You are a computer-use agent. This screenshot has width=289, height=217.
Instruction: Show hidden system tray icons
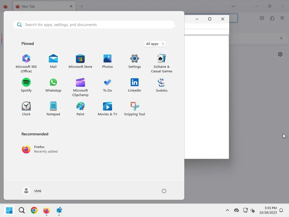(227, 210)
